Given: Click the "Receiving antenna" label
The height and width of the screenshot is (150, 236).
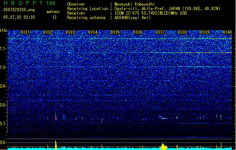Looking at the screenshot, I should click(x=86, y=18).
